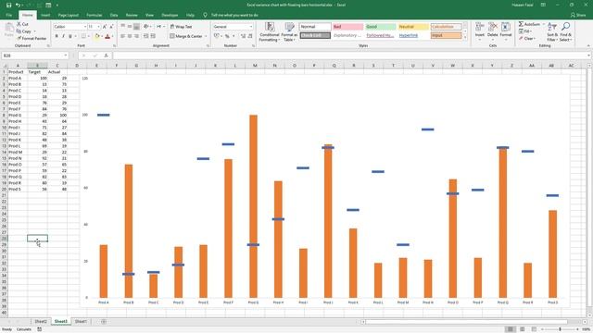Apply the Bad cell style
Viewport: 593px width, 333px height.
[x=348, y=27]
